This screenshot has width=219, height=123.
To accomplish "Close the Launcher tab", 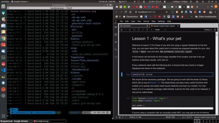I will tap(147, 26).
